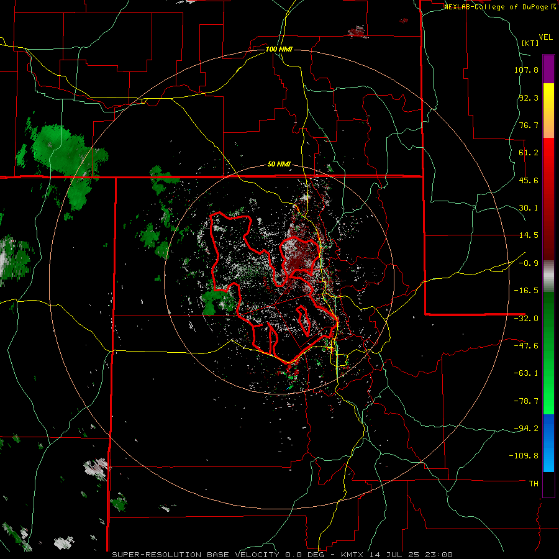
Task: Select the 107.8 legend value
Action: pyautogui.click(x=526, y=70)
